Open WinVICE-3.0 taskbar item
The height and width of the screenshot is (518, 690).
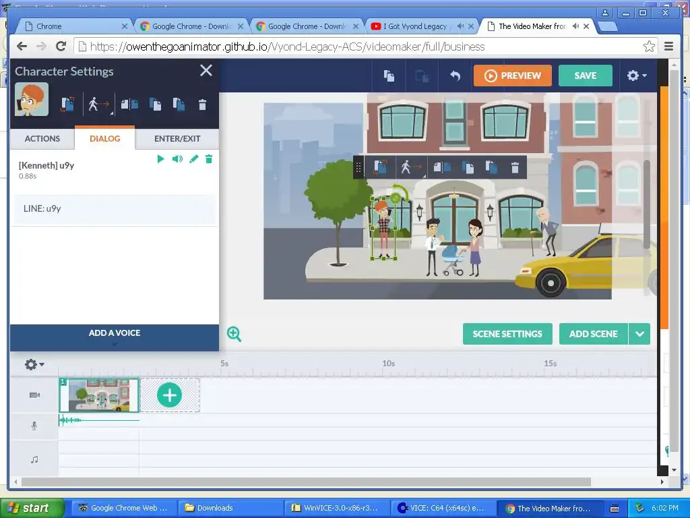pyautogui.click(x=337, y=508)
